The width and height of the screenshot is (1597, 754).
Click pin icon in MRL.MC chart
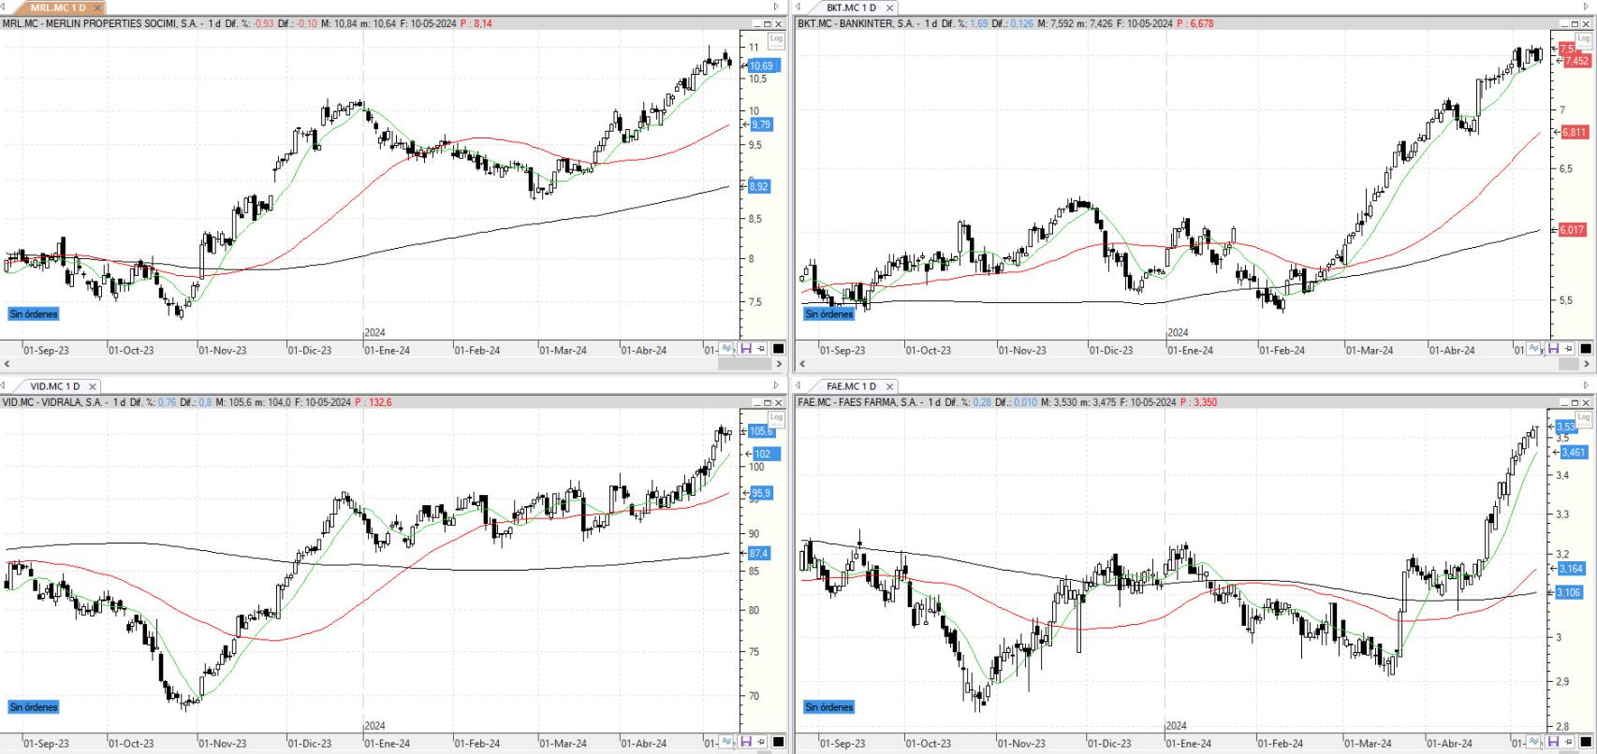click(x=760, y=348)
